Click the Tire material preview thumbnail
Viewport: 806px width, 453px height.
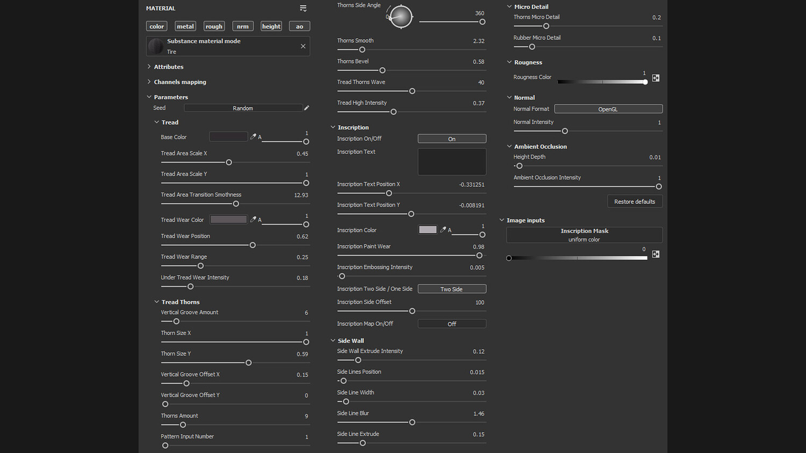[156, 46]
